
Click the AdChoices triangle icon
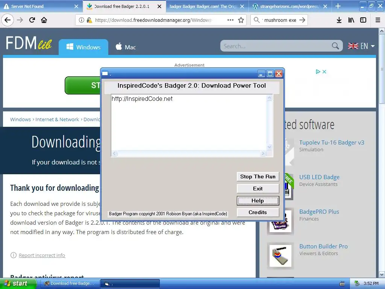[x=318, y=72]
